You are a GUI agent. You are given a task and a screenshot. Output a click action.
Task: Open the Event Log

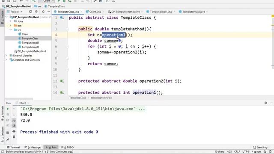tap(260, 147)
